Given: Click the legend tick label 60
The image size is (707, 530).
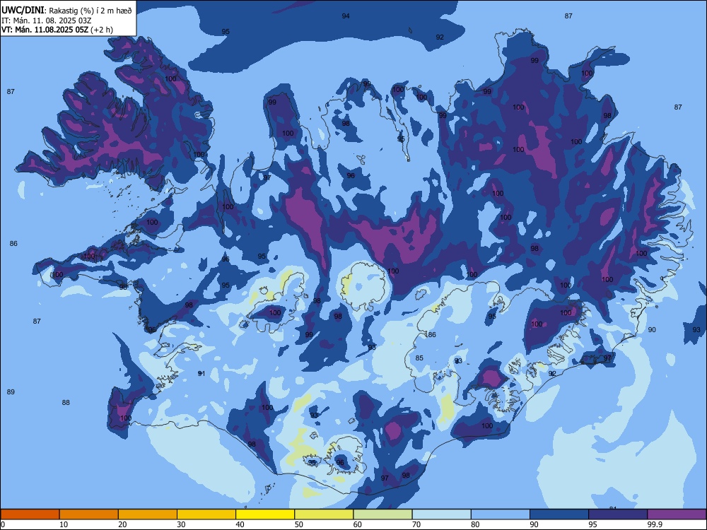Looking at the screenshot, I should pos(358,524).
